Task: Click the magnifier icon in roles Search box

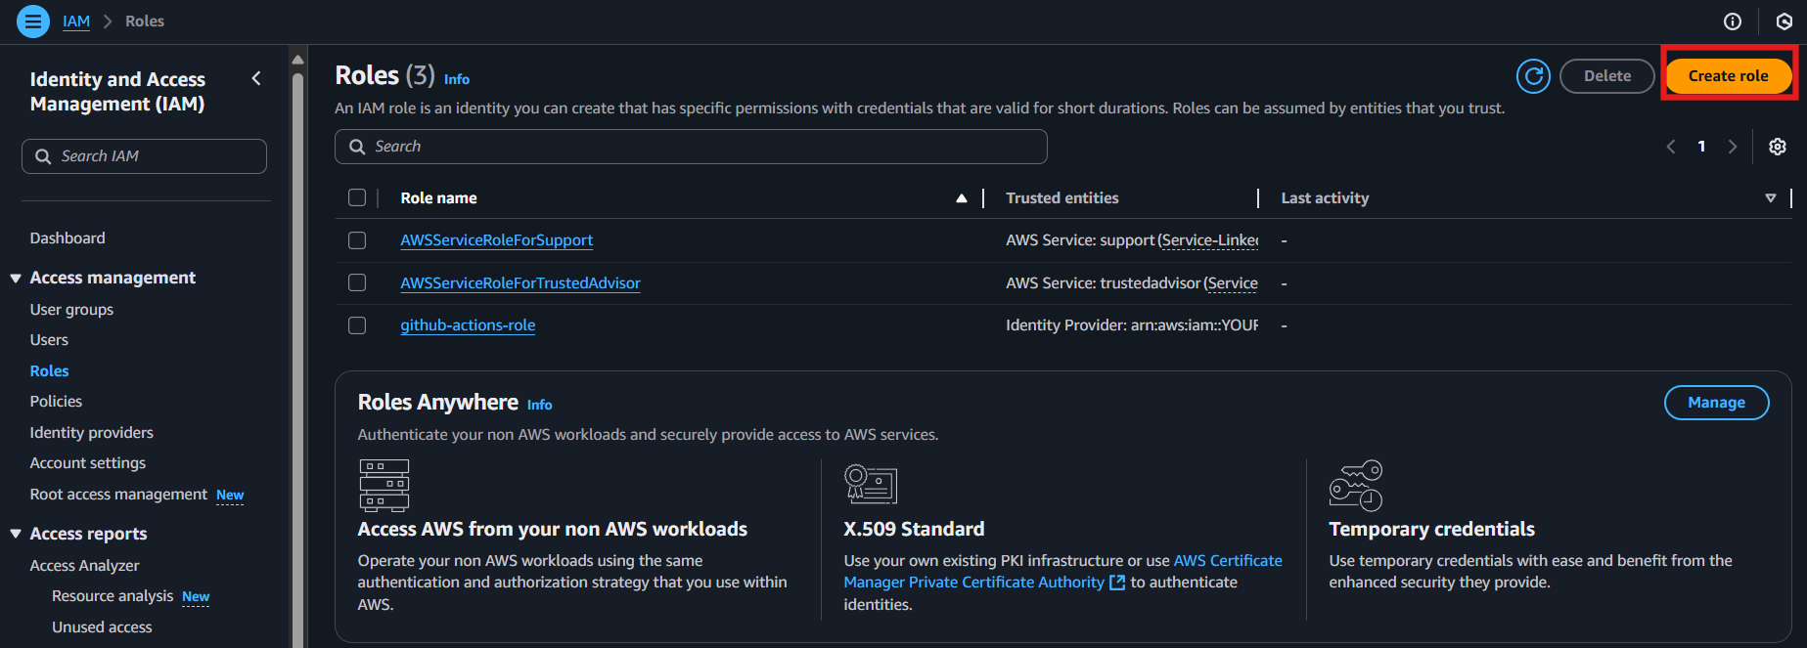Action: point(357,147)
